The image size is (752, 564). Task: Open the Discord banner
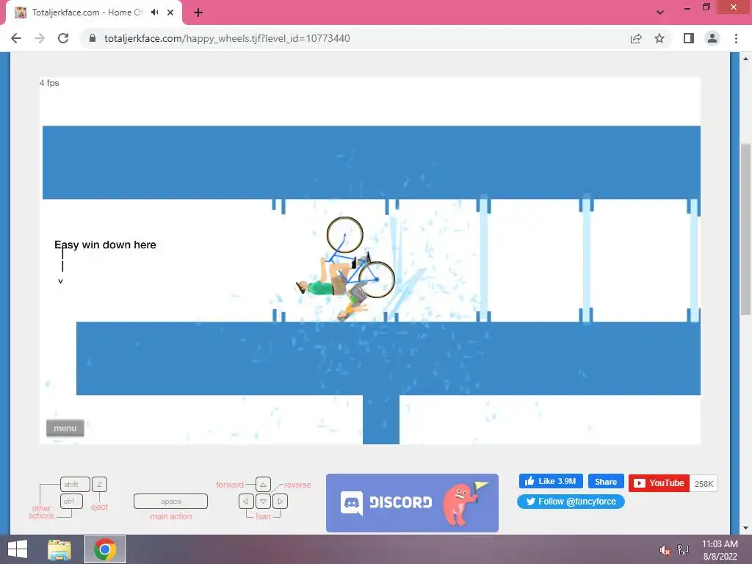point(413,502)
